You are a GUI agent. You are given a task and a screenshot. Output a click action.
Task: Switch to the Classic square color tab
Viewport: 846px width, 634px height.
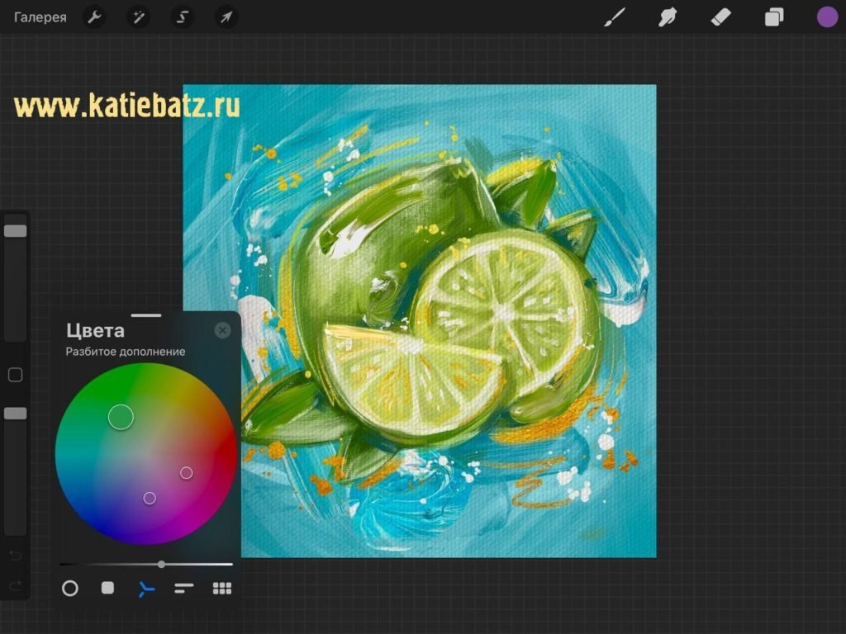click(x=107, y=588)
